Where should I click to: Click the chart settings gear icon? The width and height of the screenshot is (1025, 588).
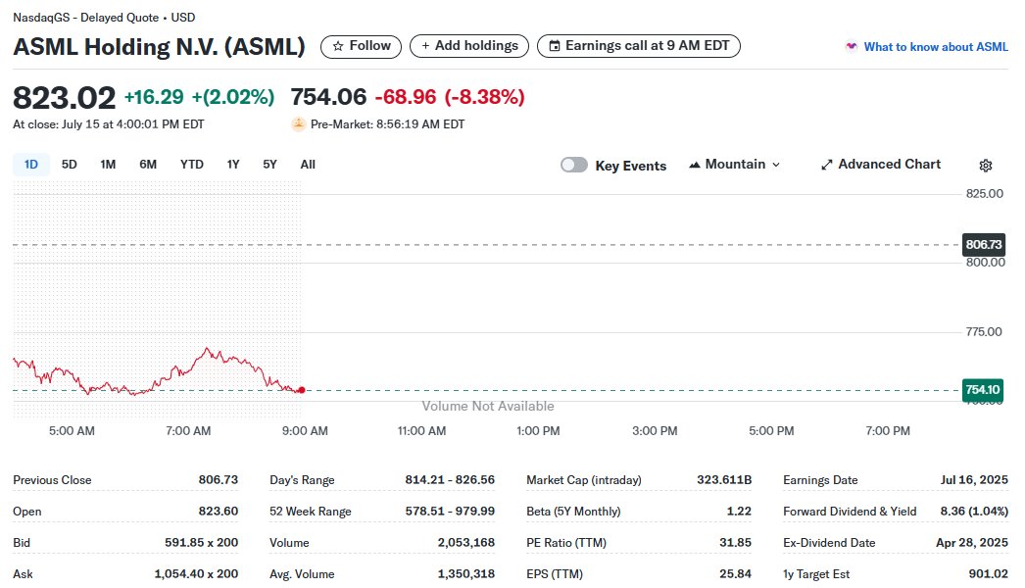pyautogui.click(x=986, y=166)
